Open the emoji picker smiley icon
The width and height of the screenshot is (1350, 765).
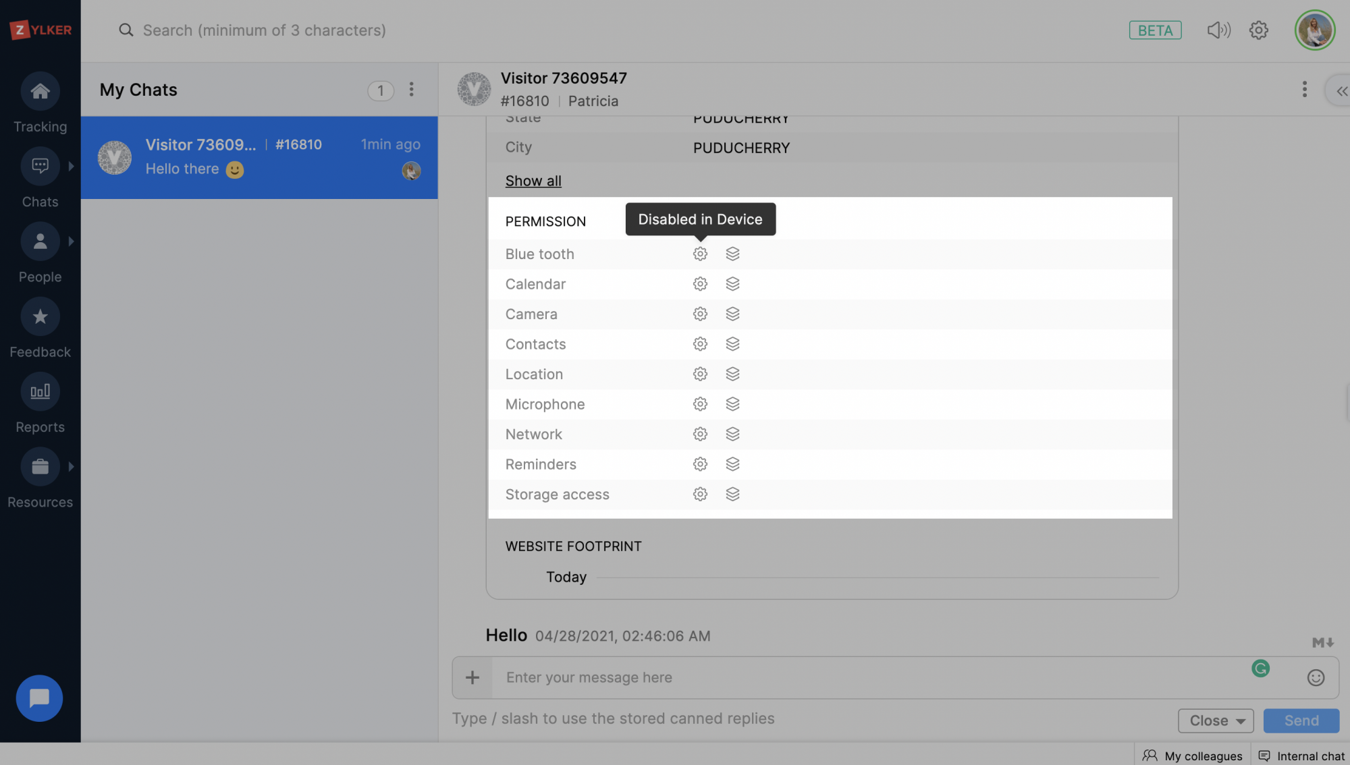[x=1316, y=678]
